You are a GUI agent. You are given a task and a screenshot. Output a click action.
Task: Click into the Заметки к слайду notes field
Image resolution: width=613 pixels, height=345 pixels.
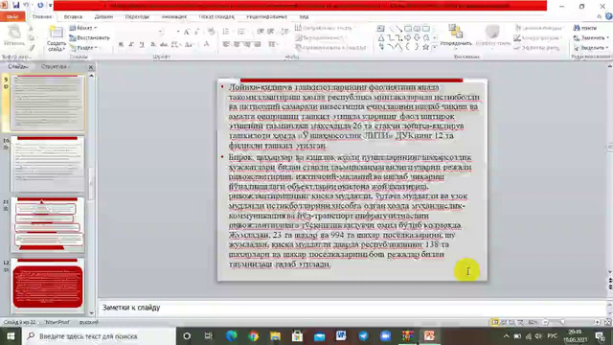(x=352, y=308)
